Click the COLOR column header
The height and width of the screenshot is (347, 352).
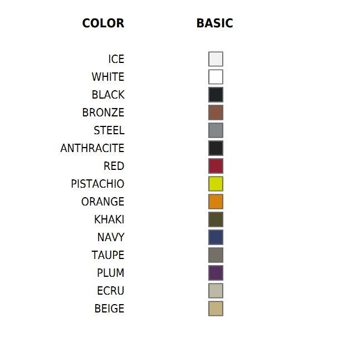click(103, 23)
